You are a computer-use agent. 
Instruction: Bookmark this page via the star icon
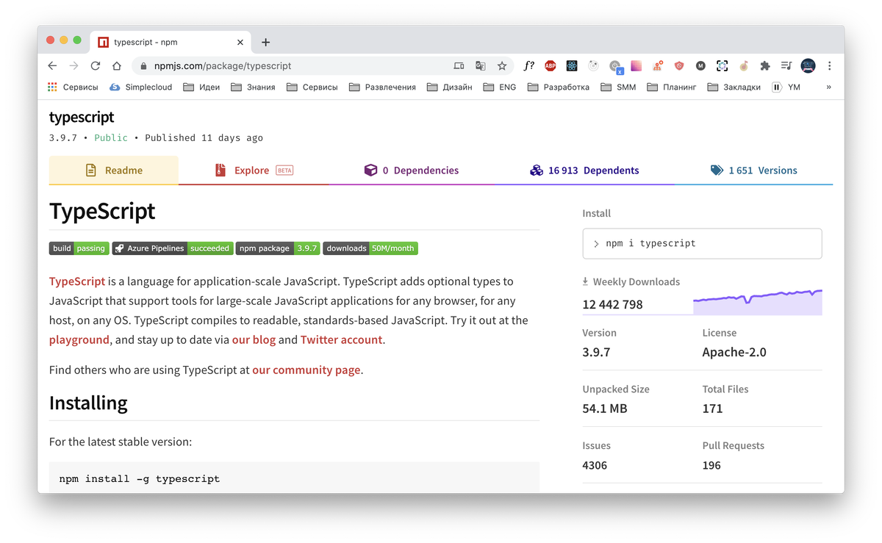point(502,65)
